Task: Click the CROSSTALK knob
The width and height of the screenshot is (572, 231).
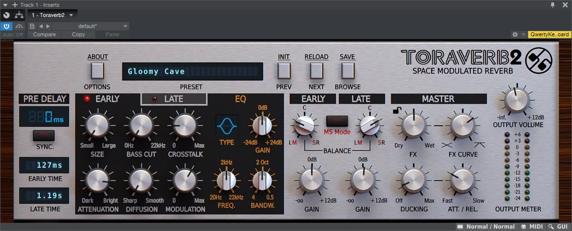Action: tap(185, 125)
